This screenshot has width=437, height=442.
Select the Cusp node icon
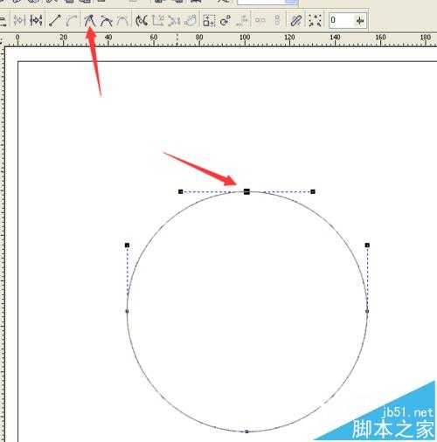90,21
